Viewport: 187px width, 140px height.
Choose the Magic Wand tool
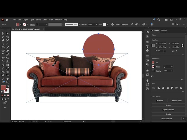[x=3, y=37]
